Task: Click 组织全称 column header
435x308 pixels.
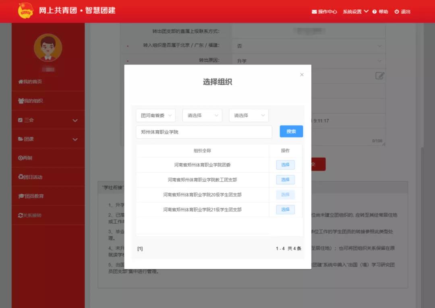Action: click(202, 151)
